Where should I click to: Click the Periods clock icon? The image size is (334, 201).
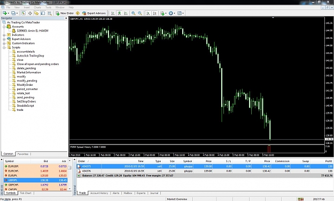click(171, 13)
